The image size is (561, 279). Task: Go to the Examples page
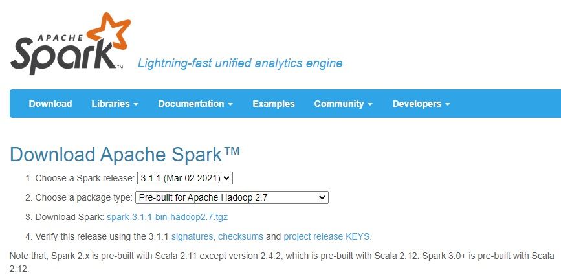point(273,104)
